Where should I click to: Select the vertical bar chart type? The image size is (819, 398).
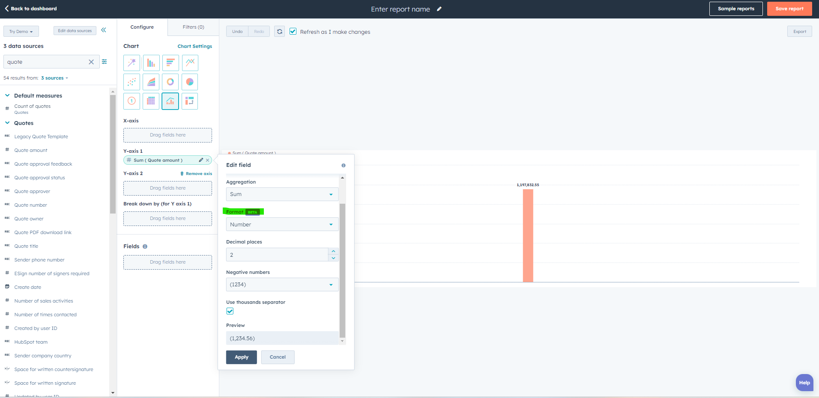point(151,63)
